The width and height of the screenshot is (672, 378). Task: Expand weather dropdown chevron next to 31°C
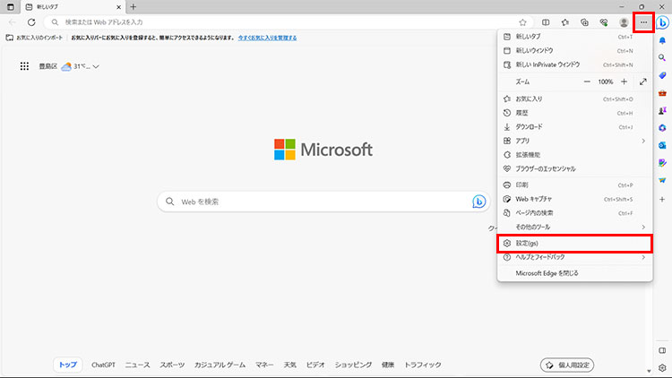coord(95,66)
